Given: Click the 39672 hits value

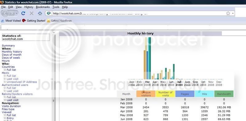Looking at the screenshot, I should (204, 107).
